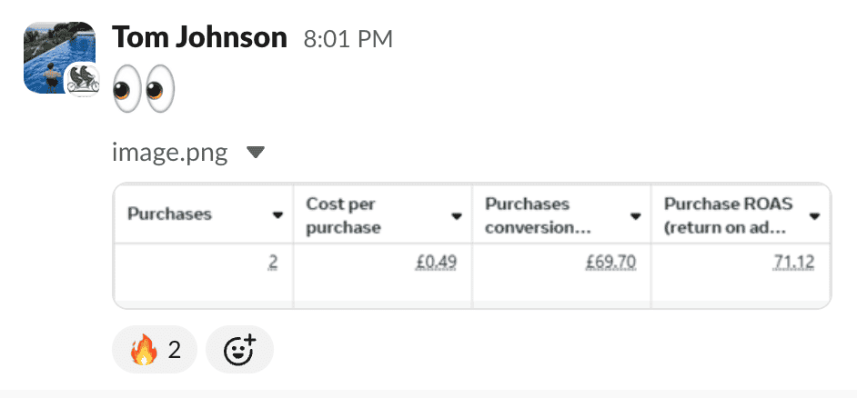Click the eyes emoji in the message
The height and width of the screenshot is (398, 857).
143,90
